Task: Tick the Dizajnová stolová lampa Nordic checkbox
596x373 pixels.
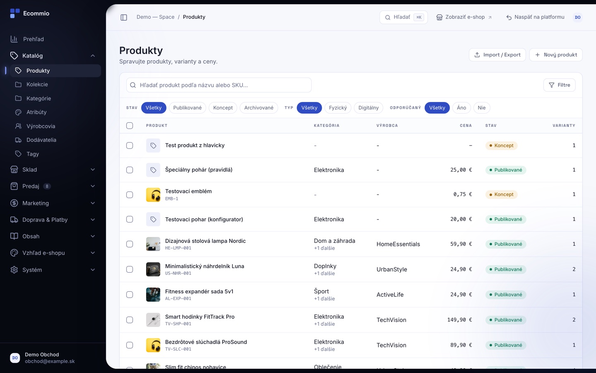Action: 130,244
